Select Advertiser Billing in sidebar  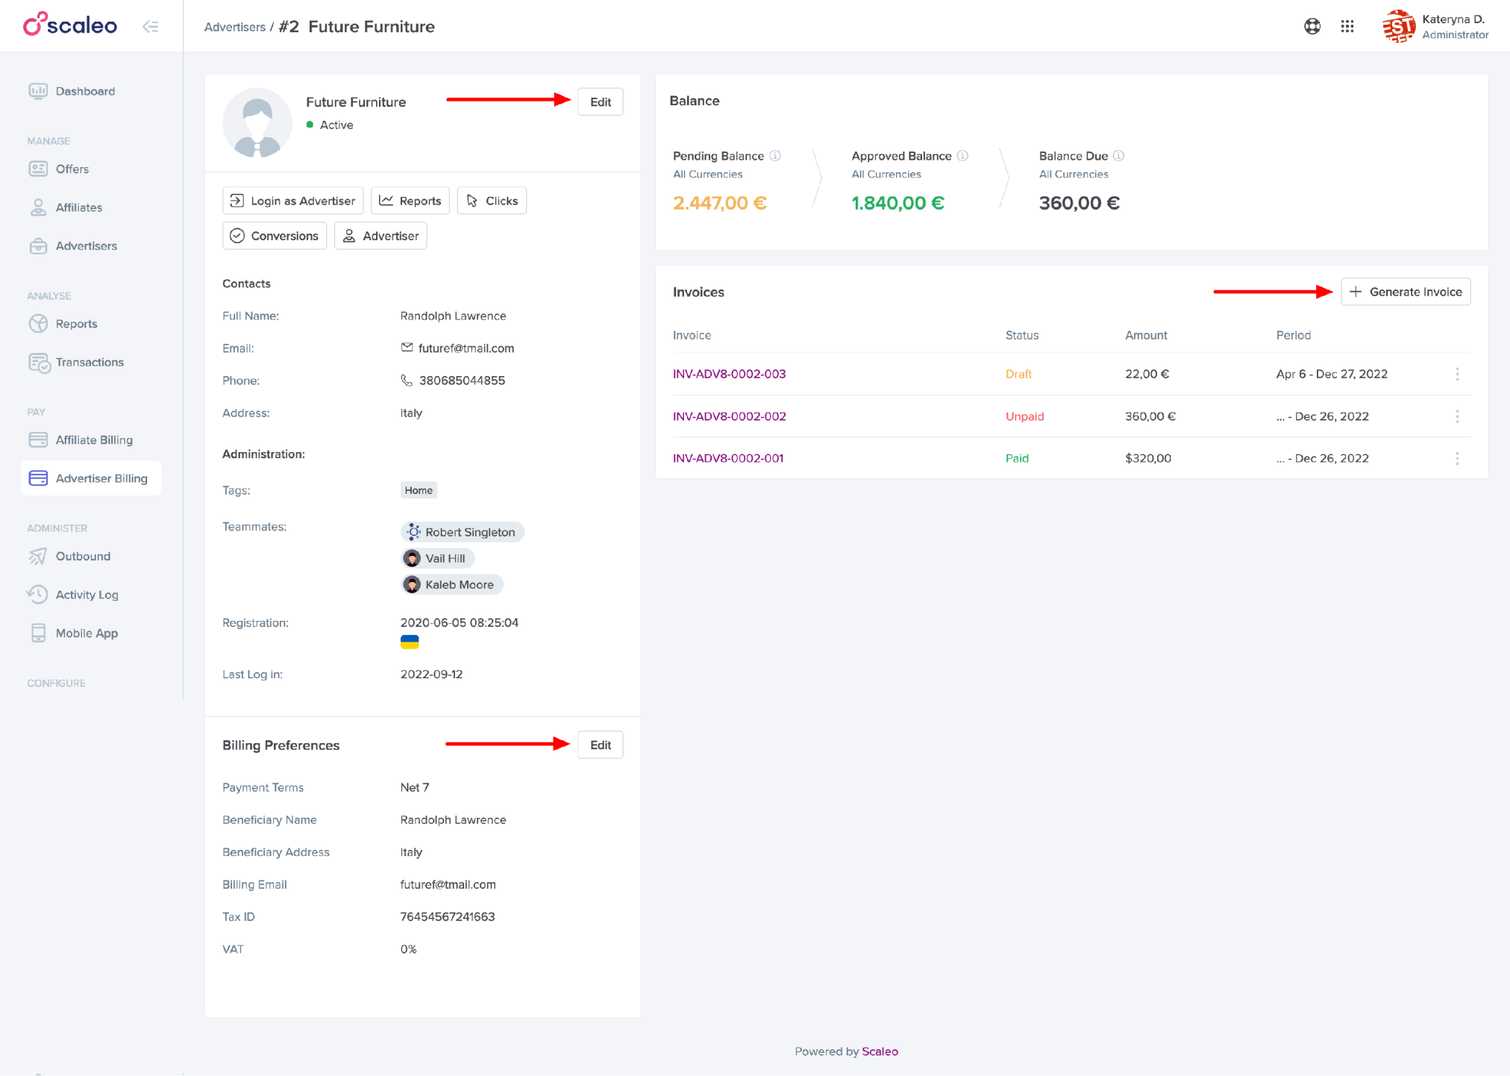click(91, 478)
